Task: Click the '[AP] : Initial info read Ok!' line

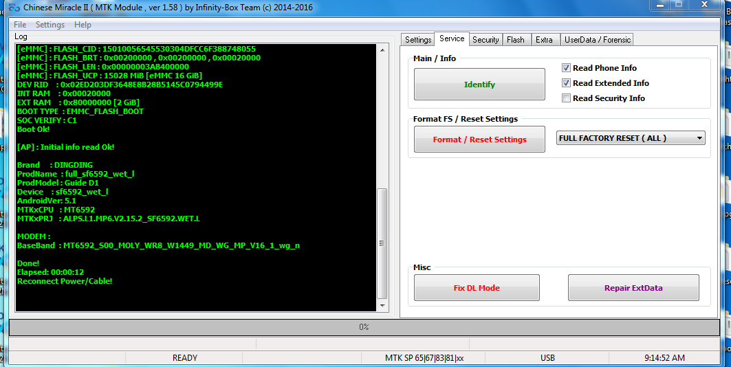Action: pyautogui.click(x=65, y=147)
